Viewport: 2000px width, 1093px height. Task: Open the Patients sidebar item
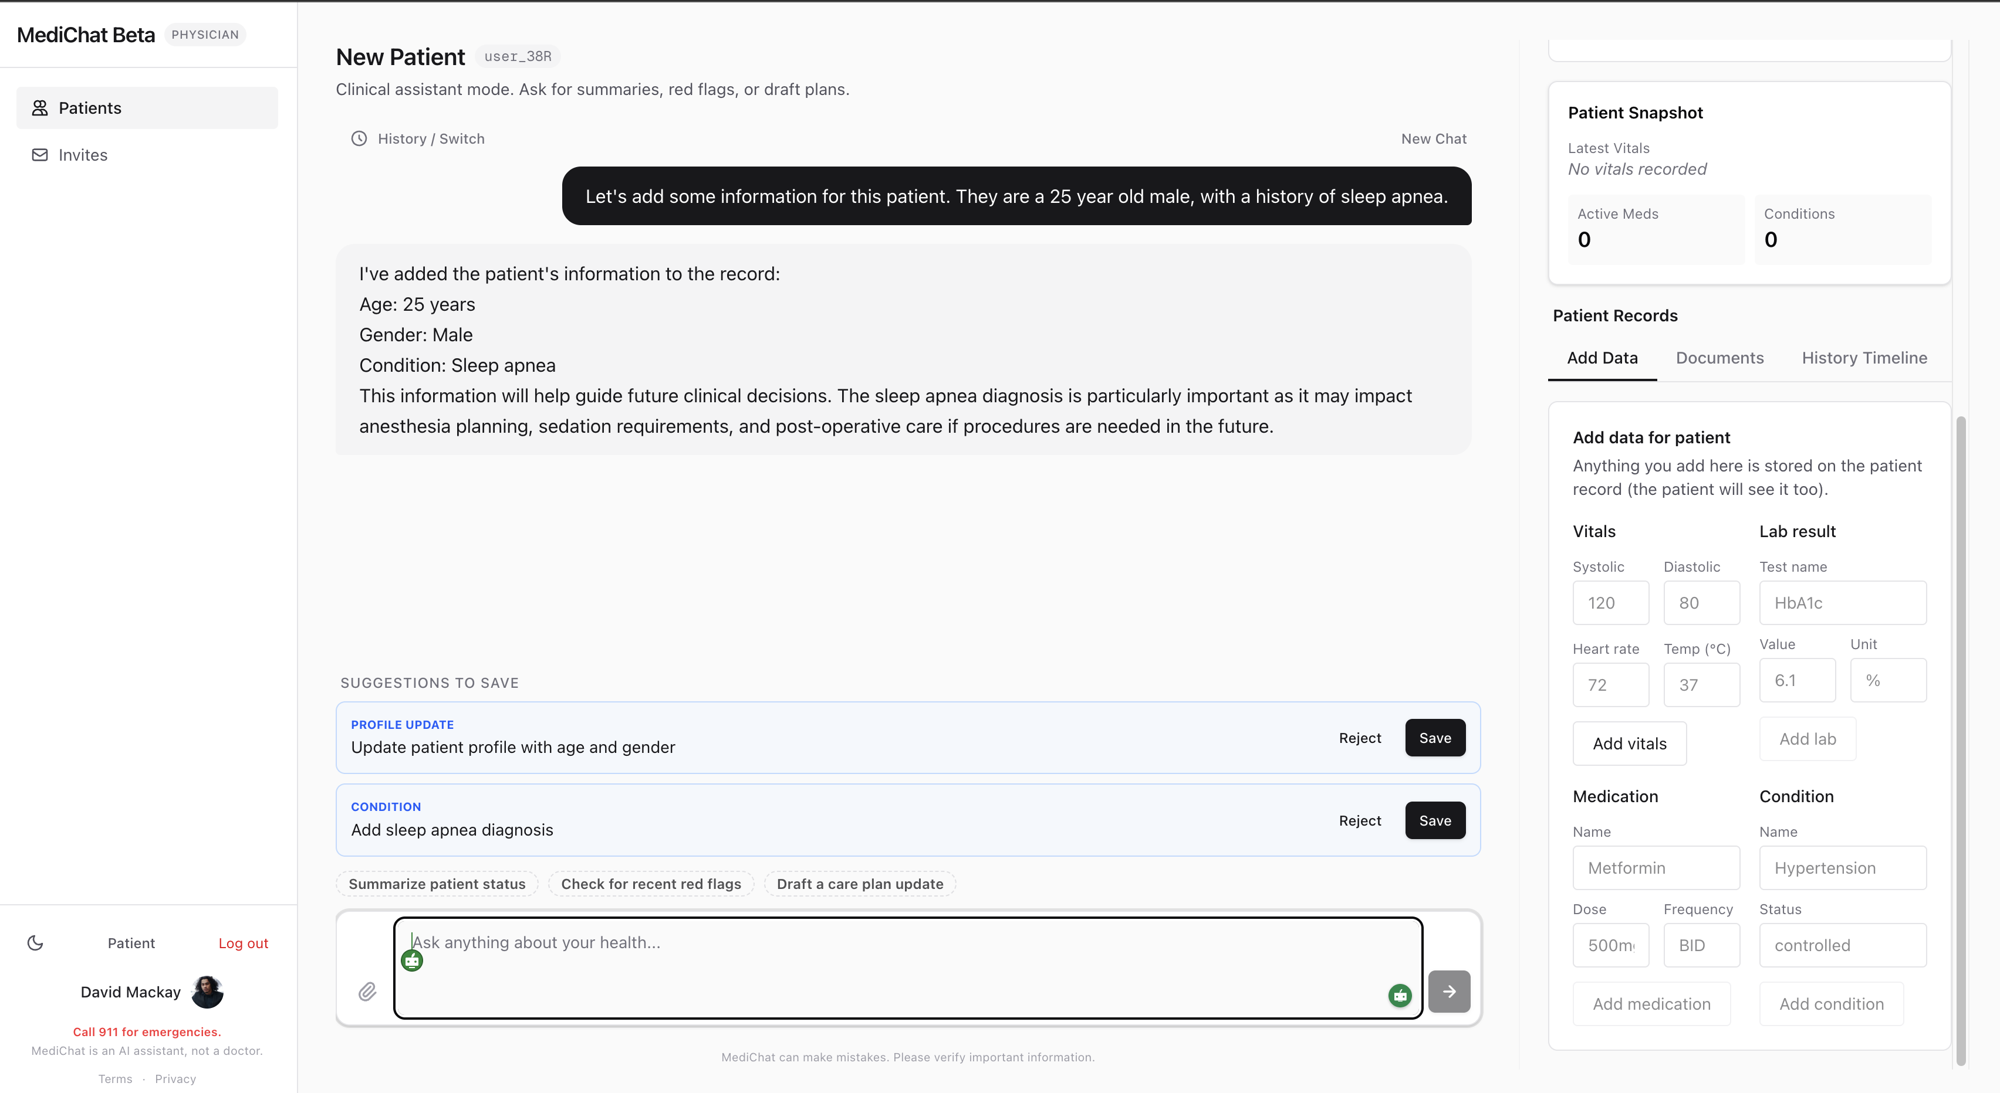pyautogui.click(x=147, y=108)
